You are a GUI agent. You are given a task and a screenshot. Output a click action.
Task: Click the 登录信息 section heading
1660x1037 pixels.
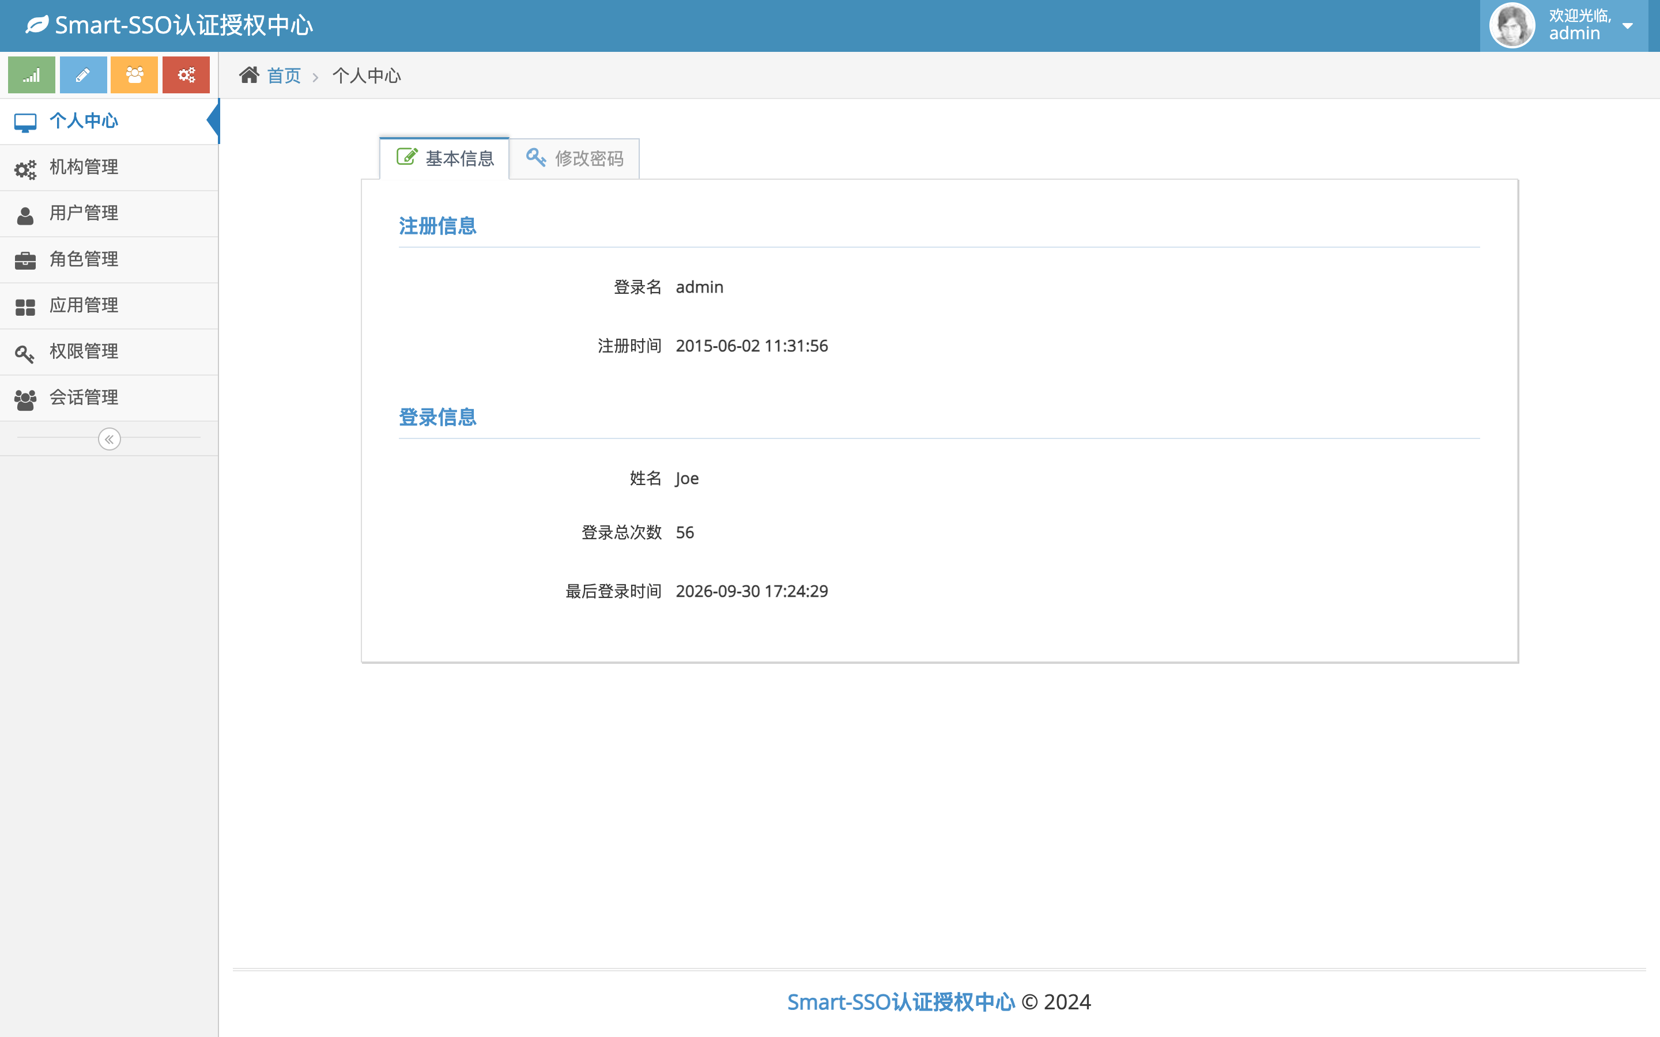[x=437, y=417]
